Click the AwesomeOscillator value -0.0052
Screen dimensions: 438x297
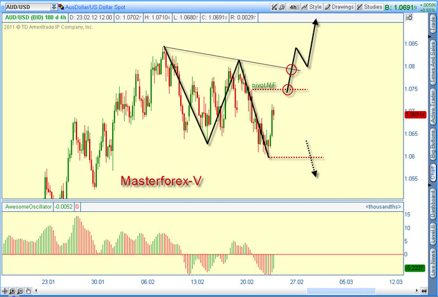(64, 207)
